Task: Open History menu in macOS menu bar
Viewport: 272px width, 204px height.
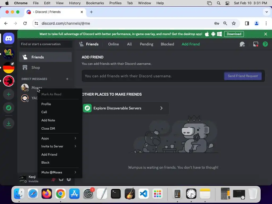Action: click(x=75, y=3)
